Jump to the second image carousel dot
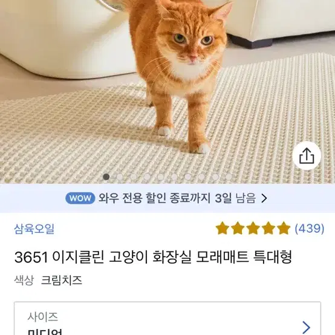 click(120, 177)
